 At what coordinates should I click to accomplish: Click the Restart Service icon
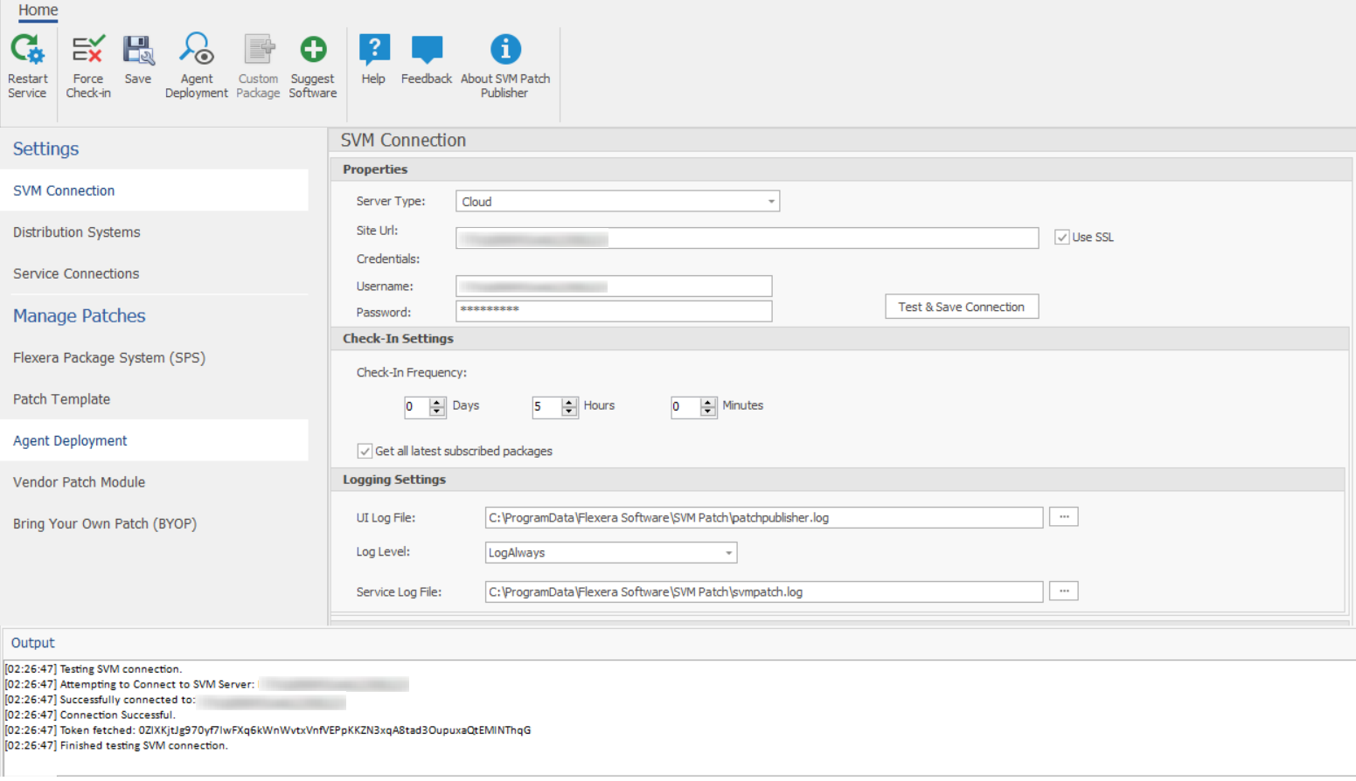point(27,50)
